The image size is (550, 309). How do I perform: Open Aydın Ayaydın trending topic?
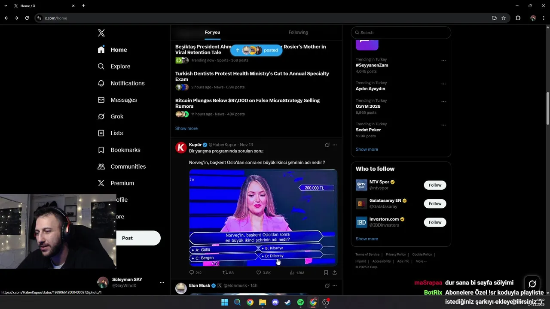pyautogui.click(x=370, y=89)
